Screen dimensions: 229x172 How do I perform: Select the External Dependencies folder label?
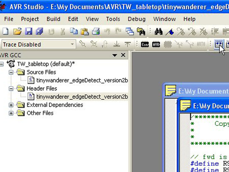coord(55,105)
